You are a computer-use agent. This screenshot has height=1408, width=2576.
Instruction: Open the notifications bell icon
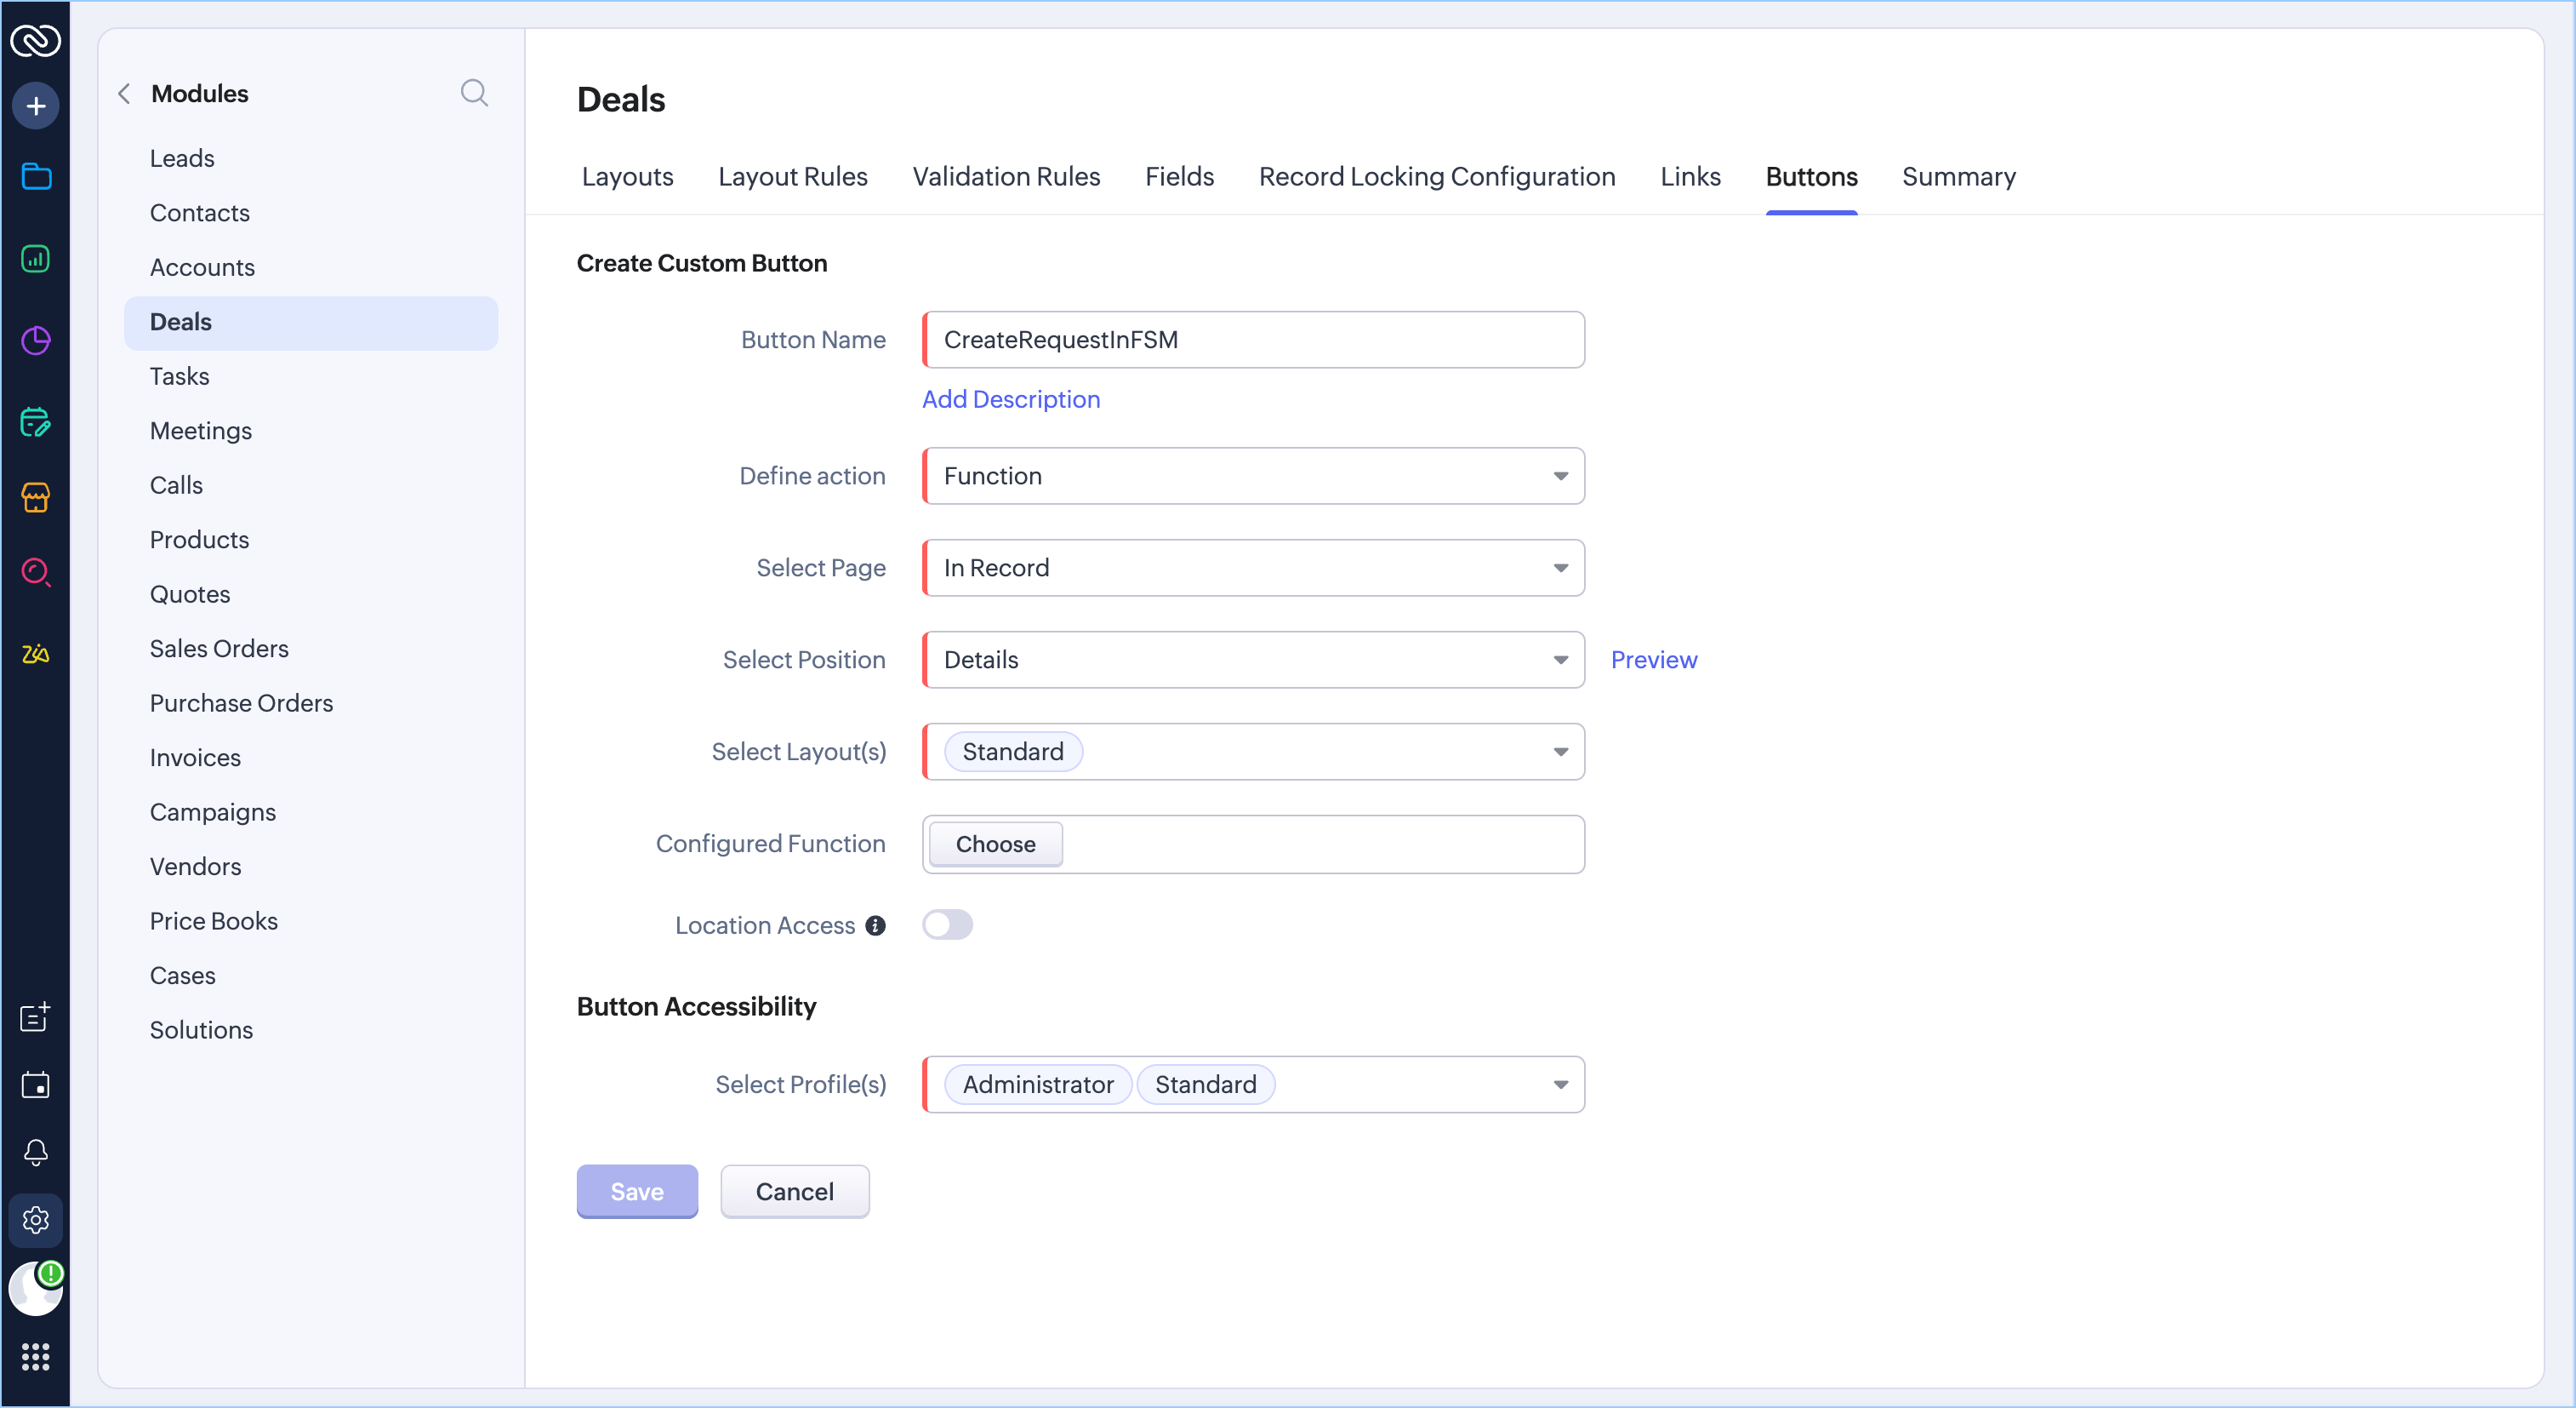(36, 1152)
